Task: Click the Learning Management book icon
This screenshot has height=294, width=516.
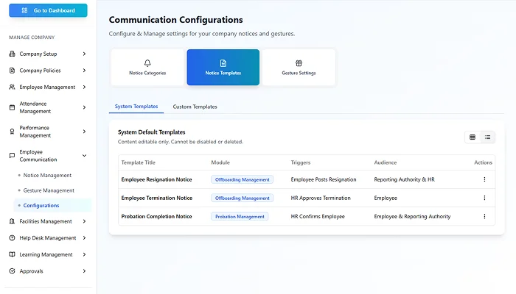Action: pos(12,254)
